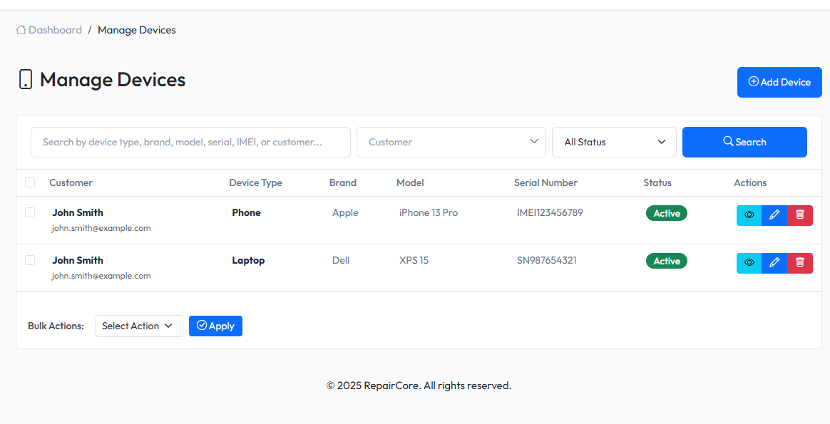The width and height of the screenshot is (830, 424).
Task: Focus the device search text field
Action: pyautogui.click(x=190, y=142)
